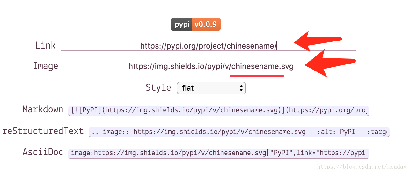Select the Markdown snippet code box

[219, 110]
